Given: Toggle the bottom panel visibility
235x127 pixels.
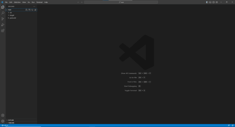Looking at the screenshot, I should click(x=210, y=2).
